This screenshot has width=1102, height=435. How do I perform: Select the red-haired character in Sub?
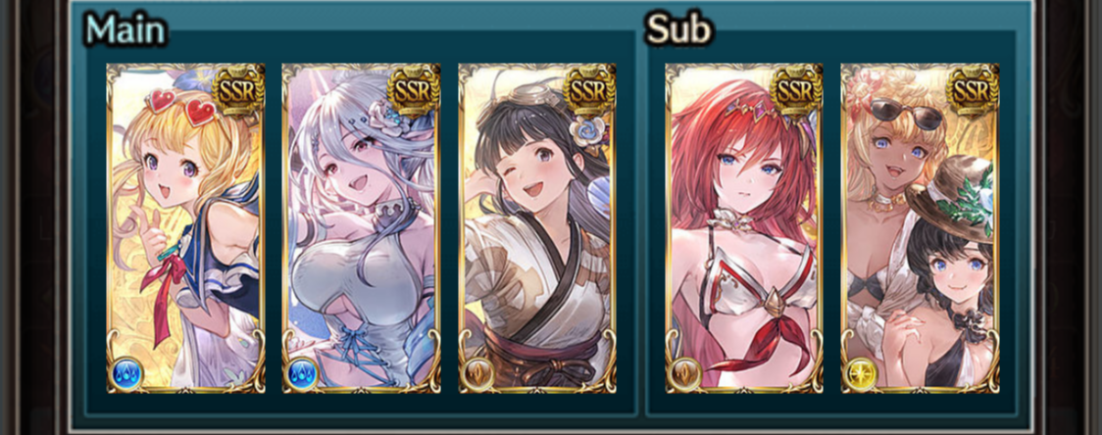pos(744,228)
